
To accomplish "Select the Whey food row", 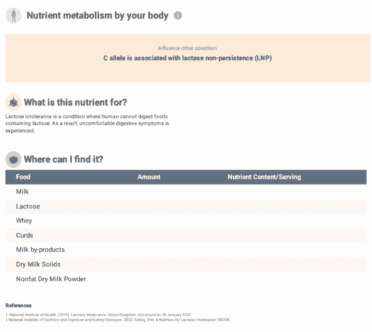I will click(x=24, y=221).
